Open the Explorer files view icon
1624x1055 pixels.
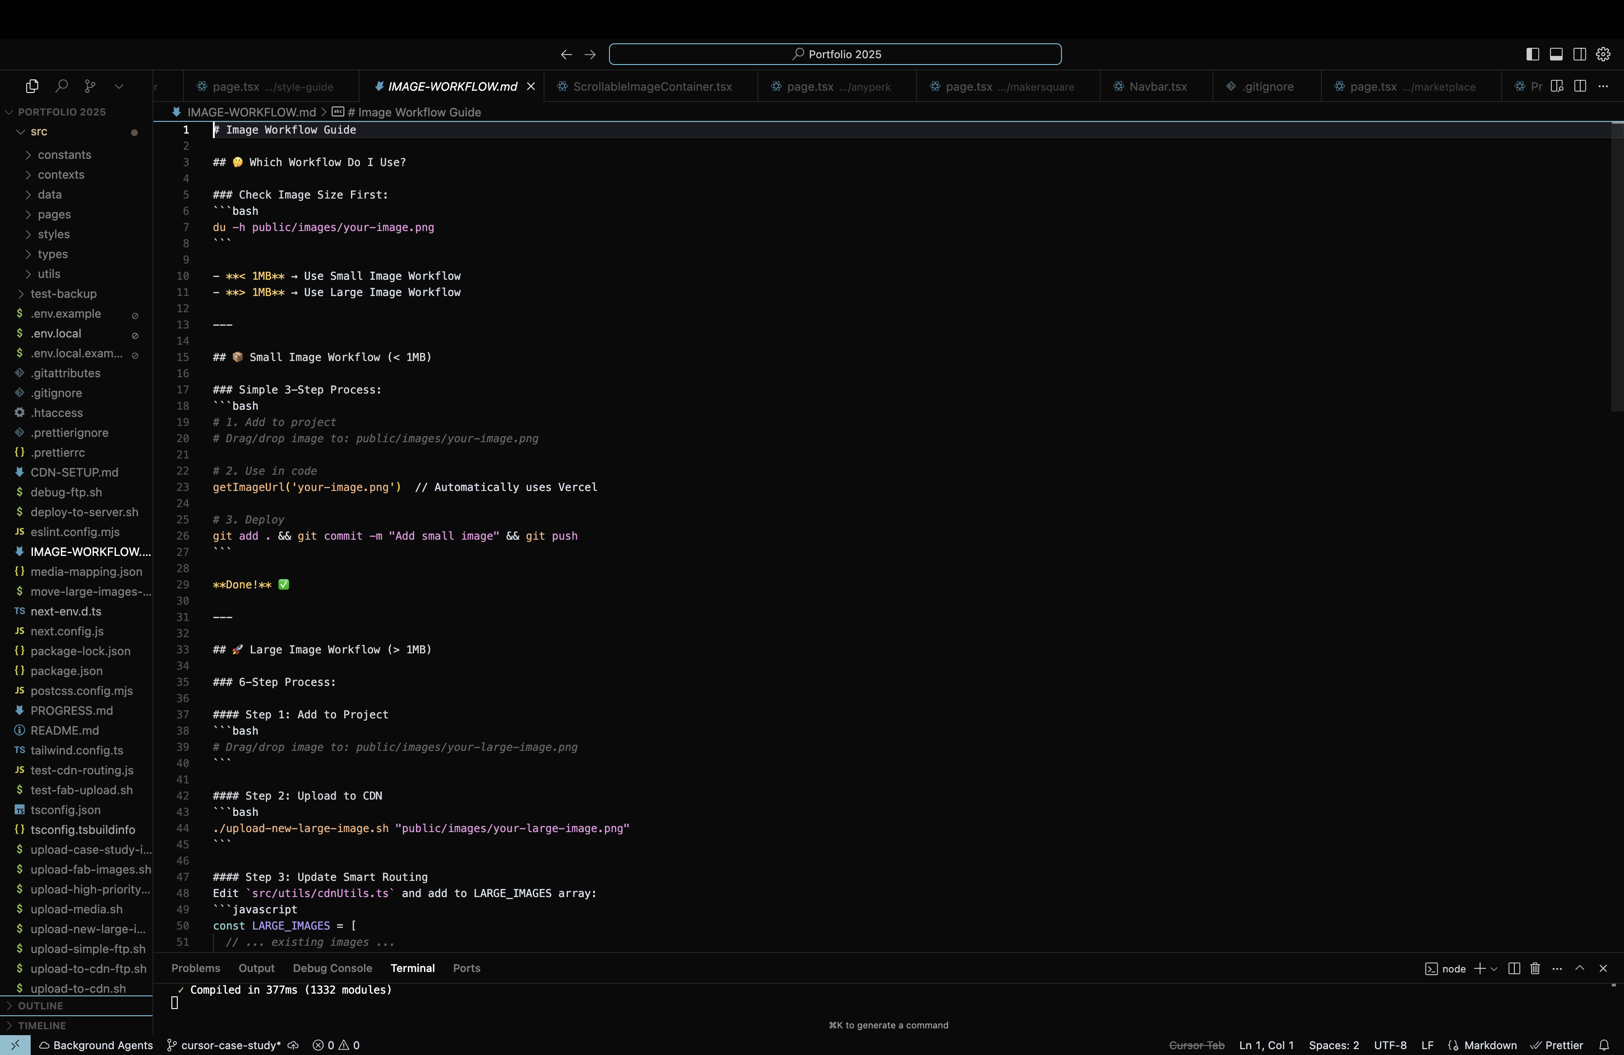pos(32,86)
